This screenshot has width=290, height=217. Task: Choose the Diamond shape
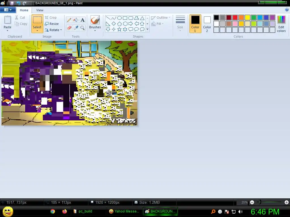point(114,24)
